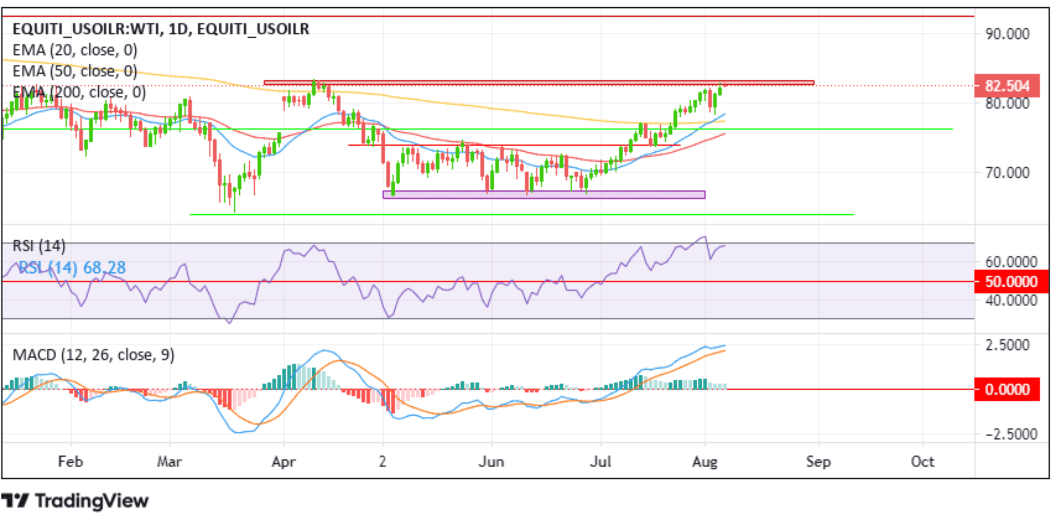
Task: Select the purple support zone rectangle
Action: [544, 195]
